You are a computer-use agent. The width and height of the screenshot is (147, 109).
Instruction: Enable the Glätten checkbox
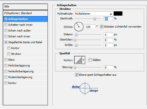click(x=90, y=60)
